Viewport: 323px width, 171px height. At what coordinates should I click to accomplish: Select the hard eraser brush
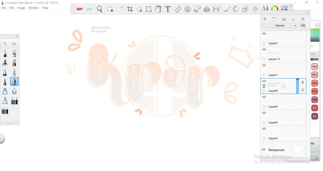(14, 101)
